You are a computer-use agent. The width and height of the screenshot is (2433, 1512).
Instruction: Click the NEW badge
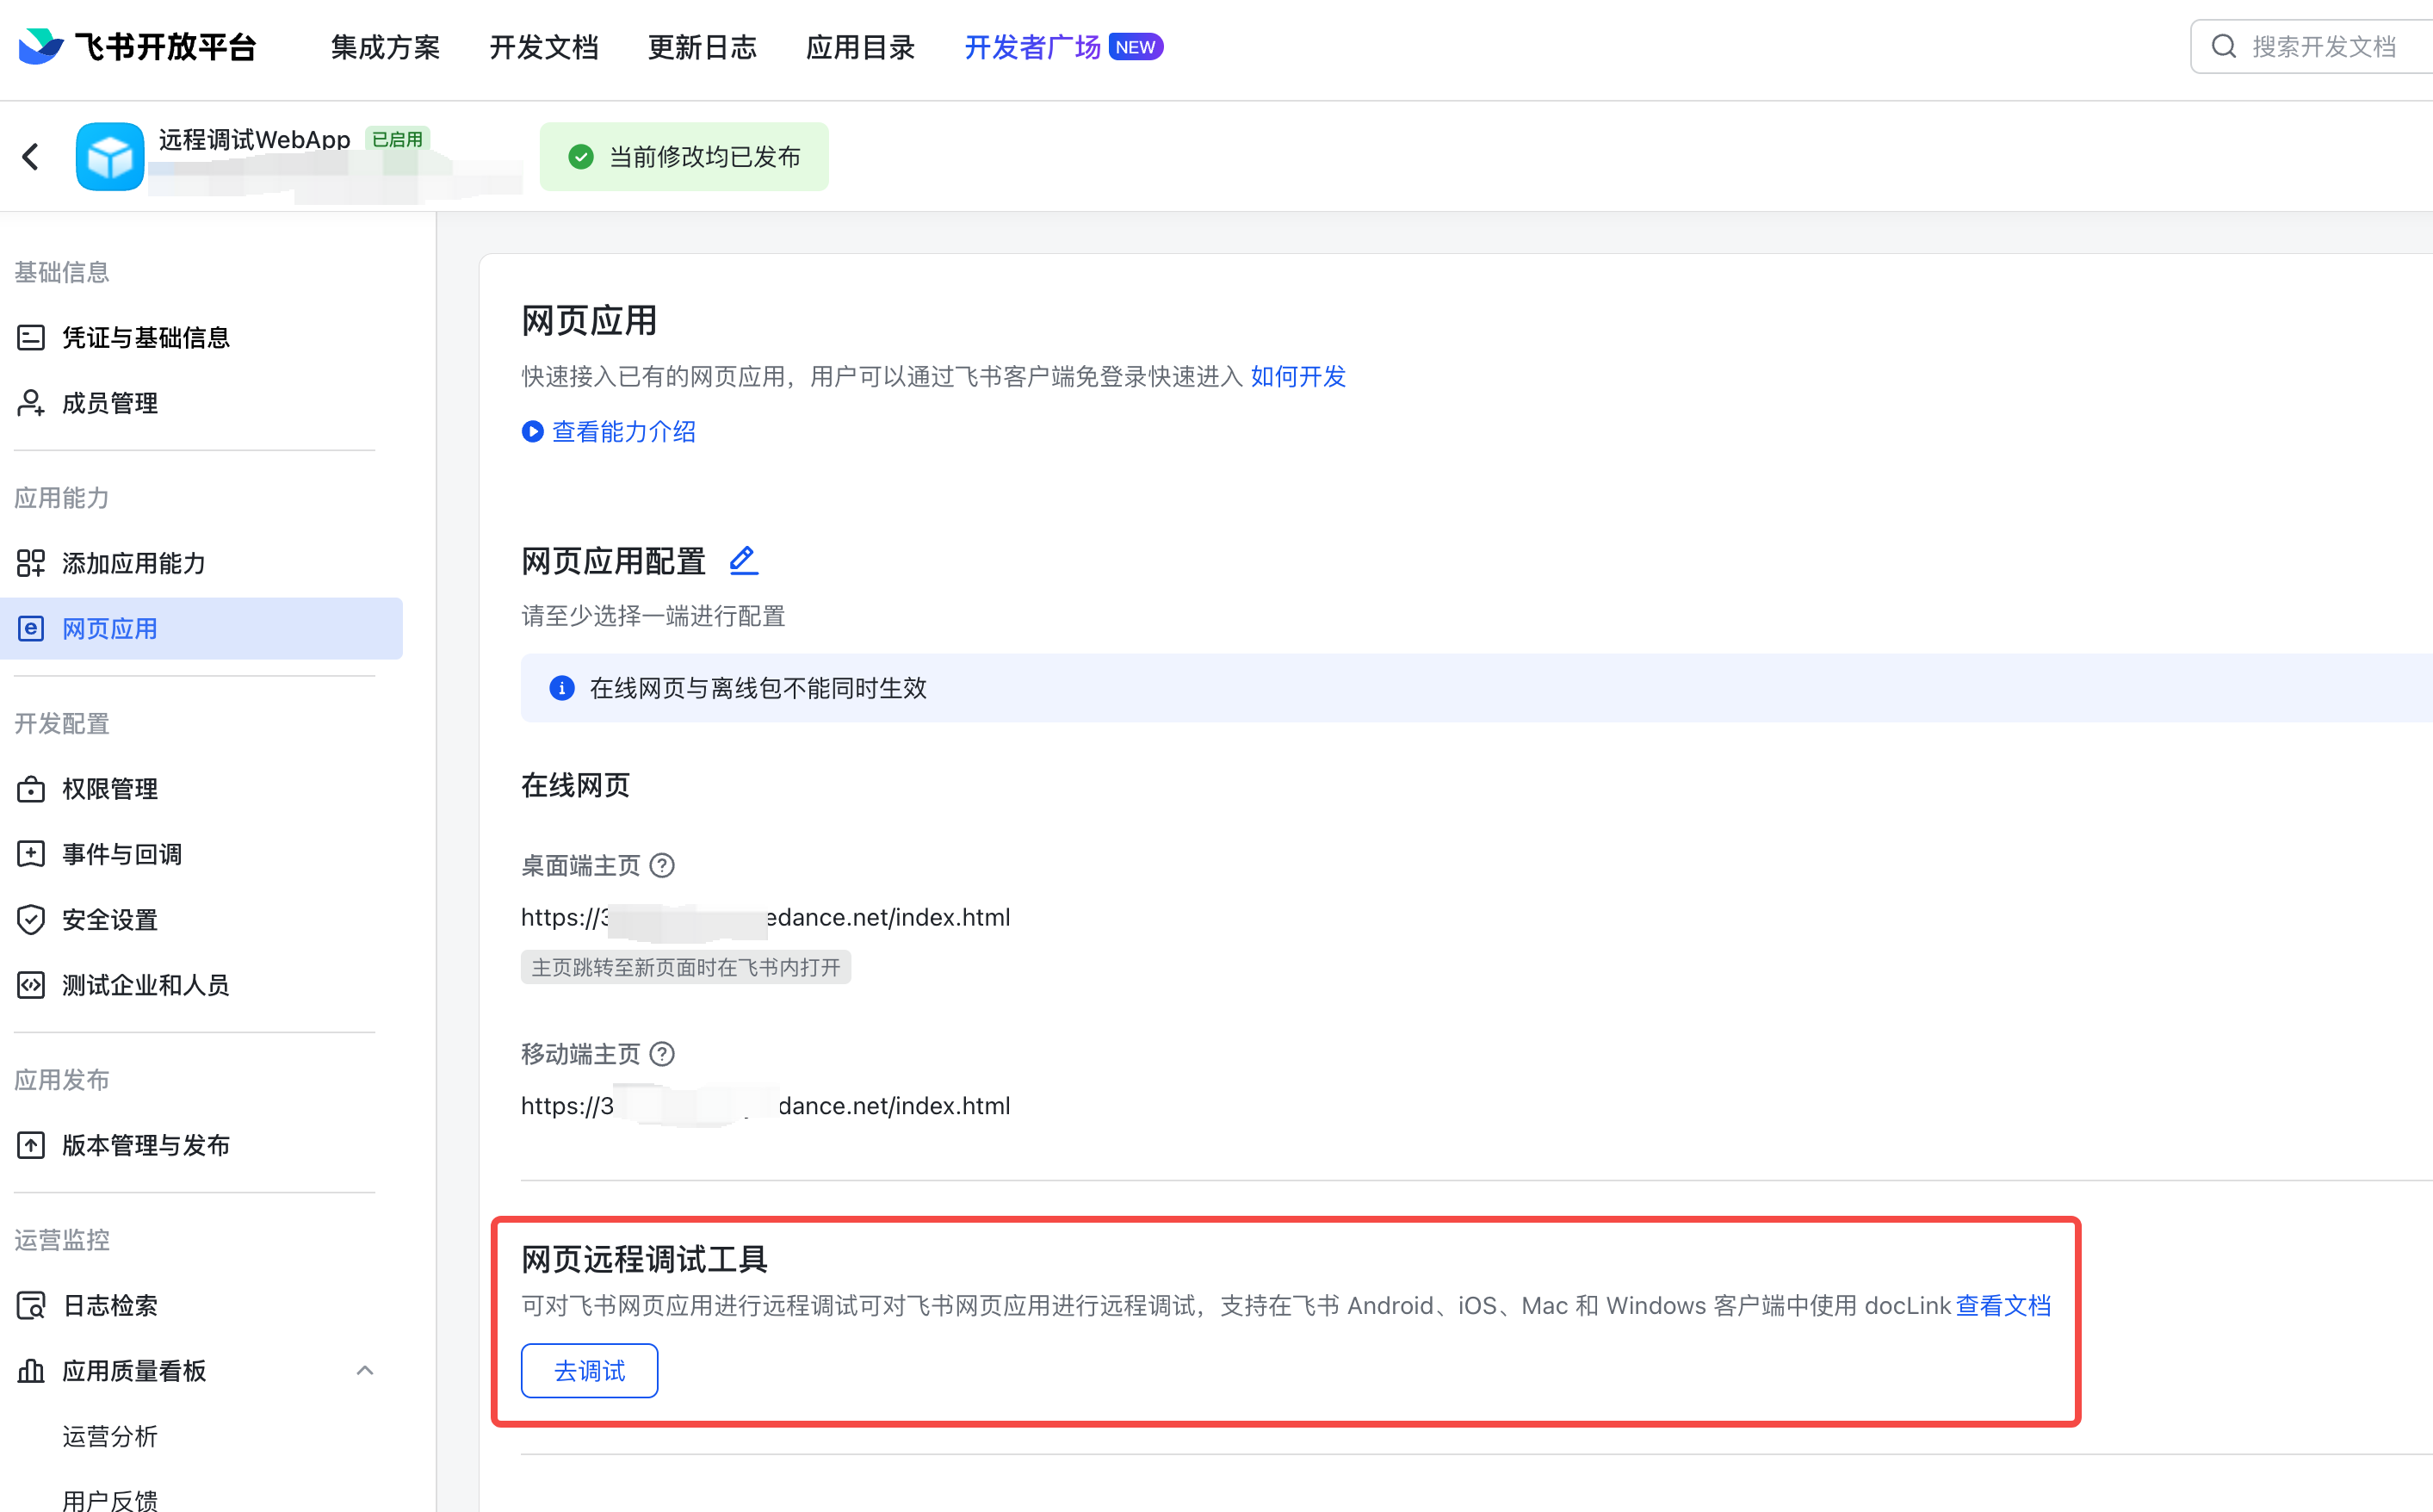(x=1136, y=47)
